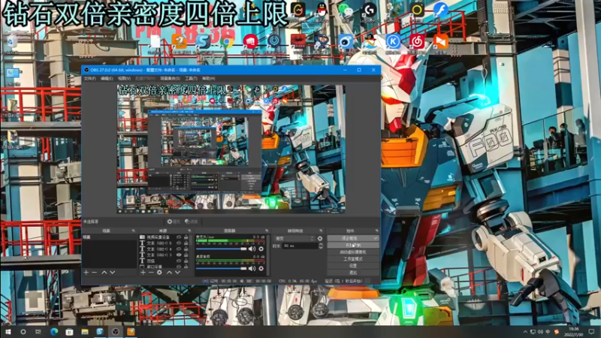The width and height of the screenshot is (601, 338).
Task: Open transition properties gear next to 渐变
Action: click(320, 238)
